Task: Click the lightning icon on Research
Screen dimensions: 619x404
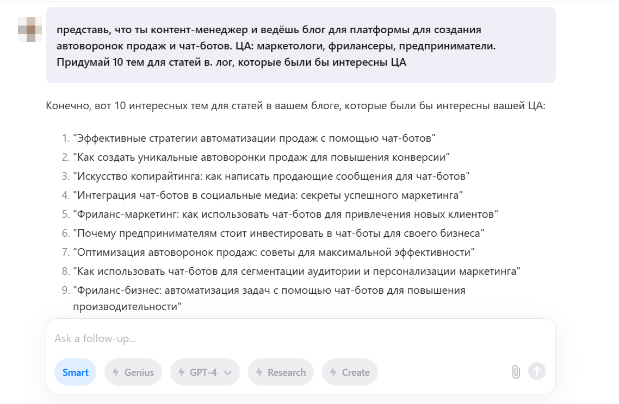Action: (259, 373)
